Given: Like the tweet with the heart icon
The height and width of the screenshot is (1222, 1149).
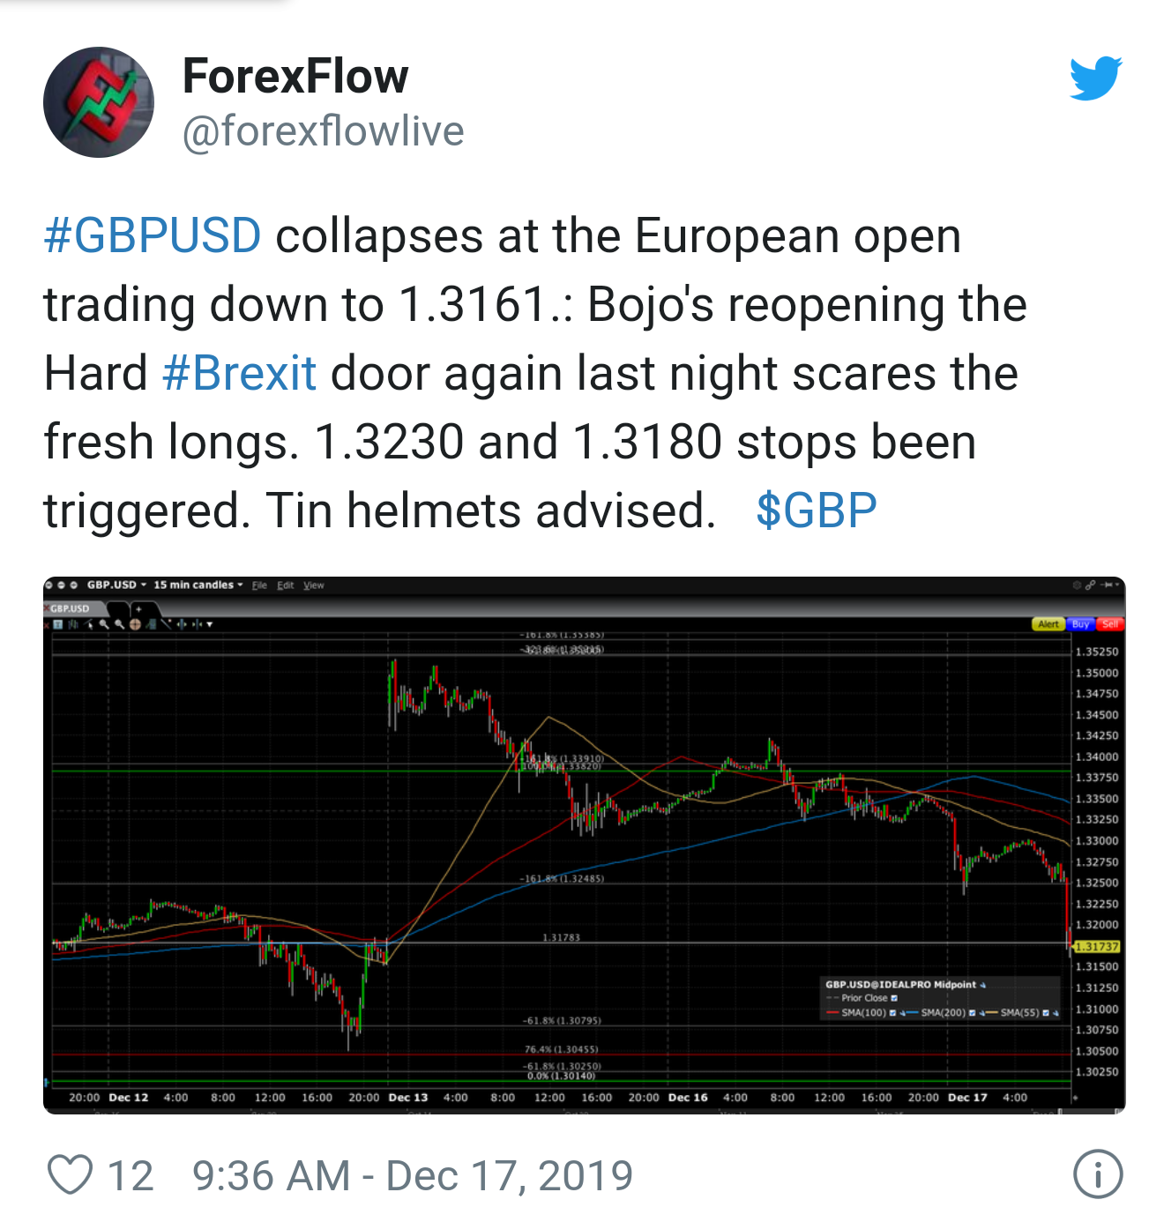Looking at the screenshot, I should (x=70, y=1174).
